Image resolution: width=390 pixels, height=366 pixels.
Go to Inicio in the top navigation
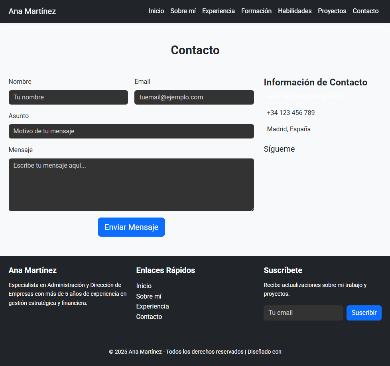156,11
